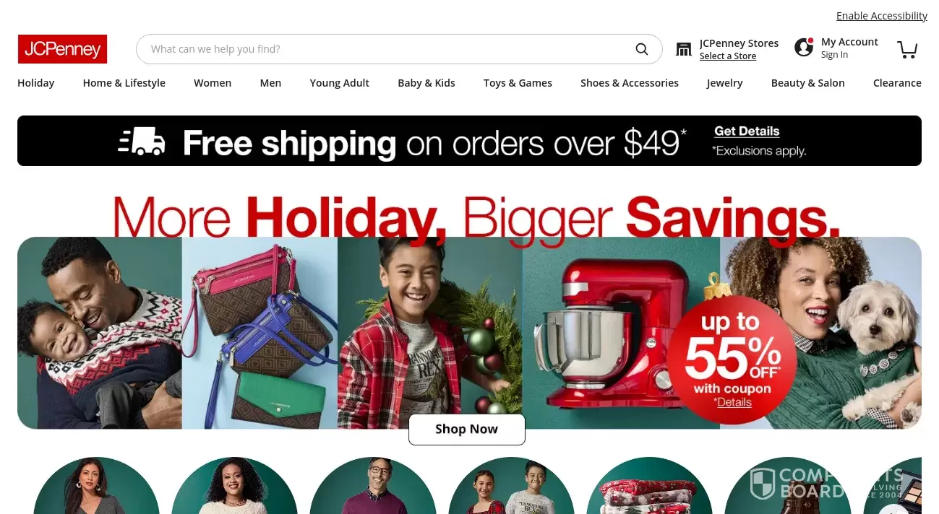
Task: Click the search magnifying glass icon
Action: 642,49
